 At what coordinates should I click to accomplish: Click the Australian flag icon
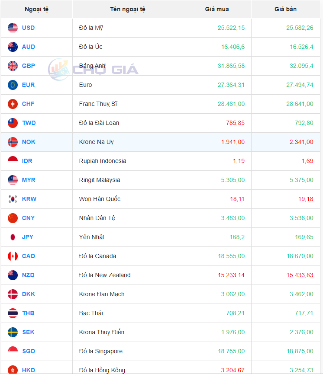13,47
